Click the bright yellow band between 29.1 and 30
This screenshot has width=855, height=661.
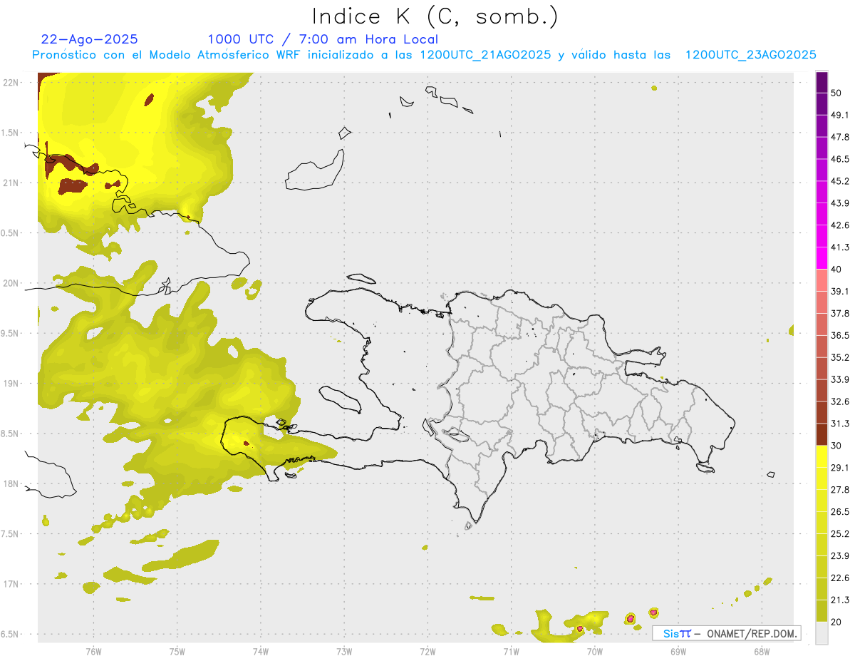[822, 456]
